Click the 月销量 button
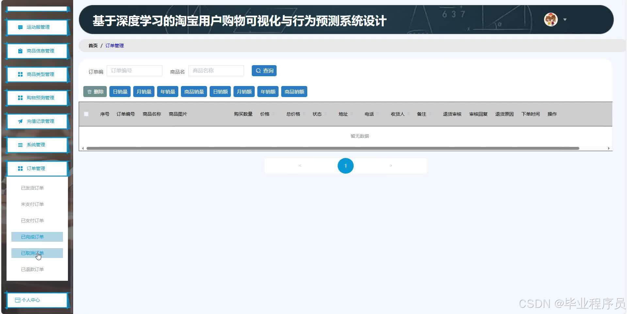 (144, 92)
